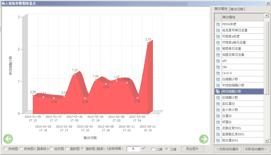271x155 pixels.
Task: Click the icon next to FK506浓度 row
Action: point(218,24)
